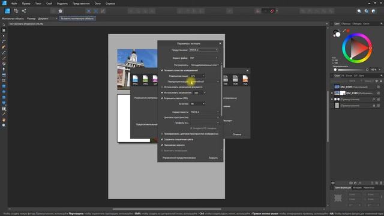
Task: Click 'Вставить монтажную область' button
Action: [x=77, y=19]
